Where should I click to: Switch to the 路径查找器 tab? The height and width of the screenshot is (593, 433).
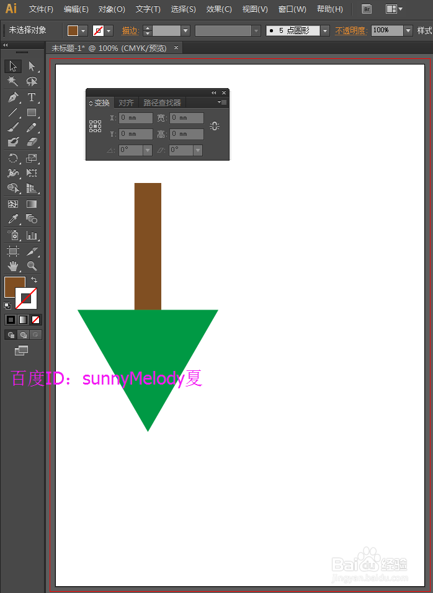coord(163,102)
